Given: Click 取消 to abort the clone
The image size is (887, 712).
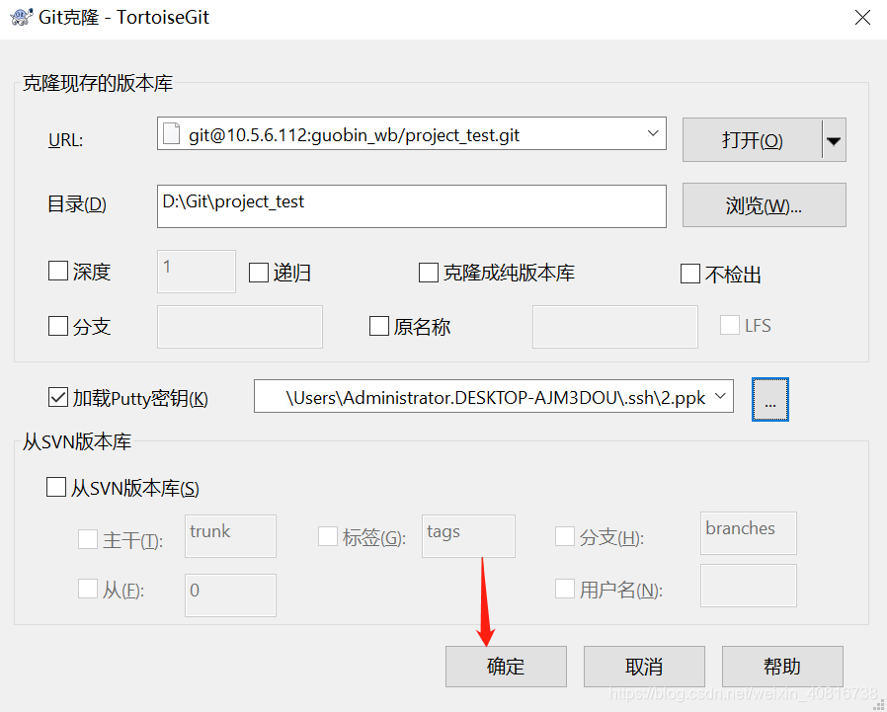Looking at the screenshot, I should pos(644,667).
